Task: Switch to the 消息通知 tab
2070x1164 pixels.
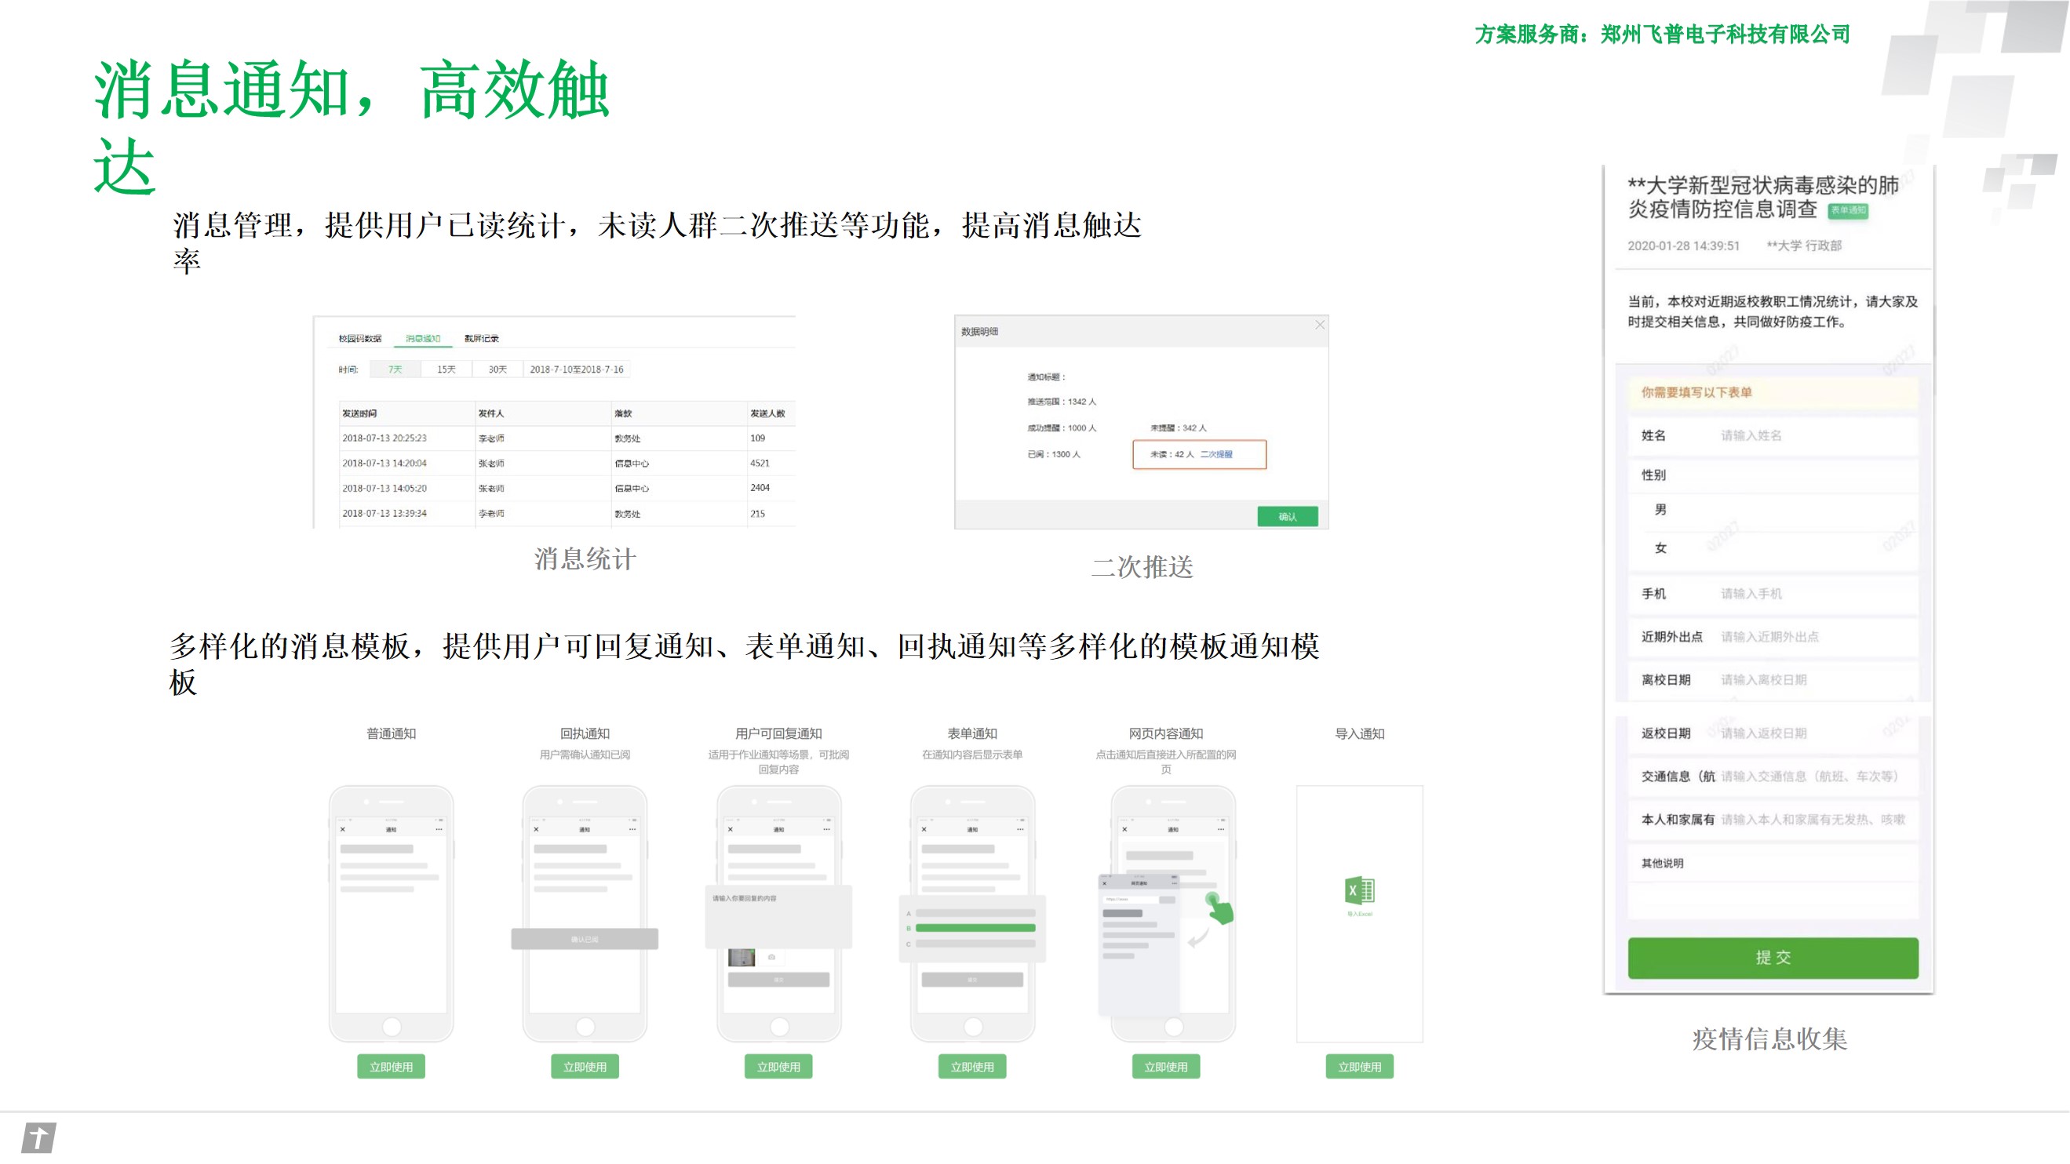Action: [x=423, y=338]
